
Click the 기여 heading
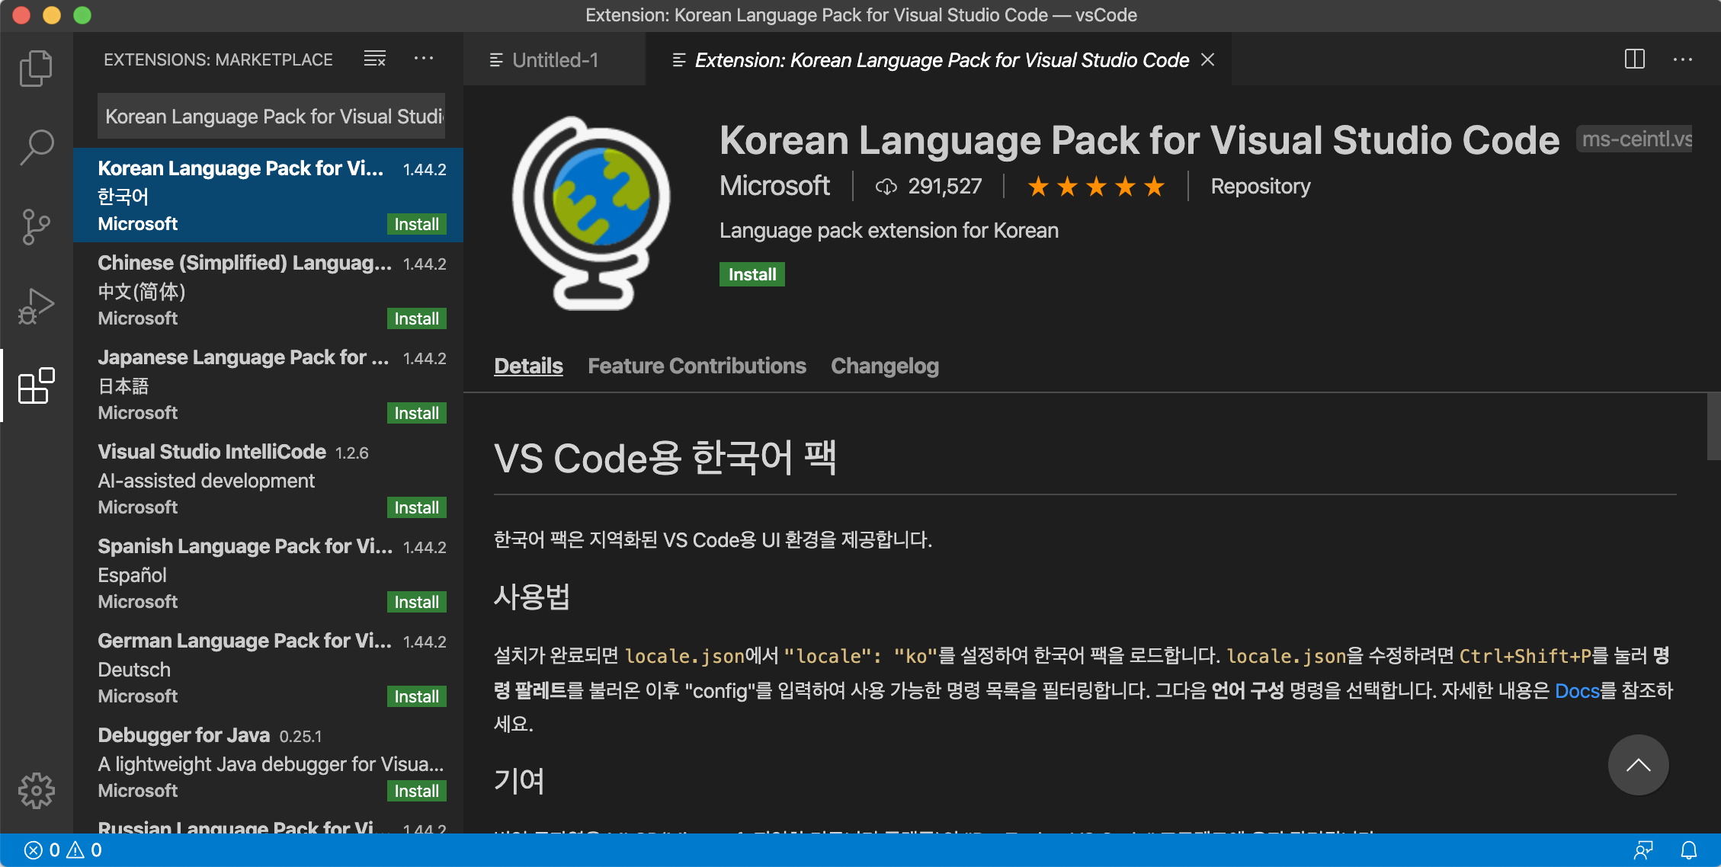click(519, 781)
